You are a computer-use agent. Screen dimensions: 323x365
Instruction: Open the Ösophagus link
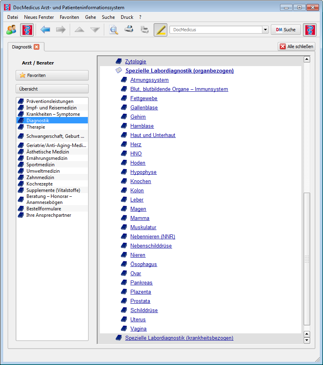tap(144, 264)
